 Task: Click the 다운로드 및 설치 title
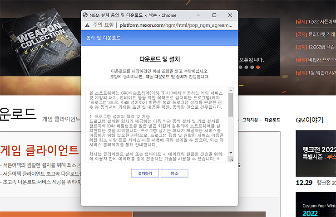pyautogui.click(x=160, y=59)
